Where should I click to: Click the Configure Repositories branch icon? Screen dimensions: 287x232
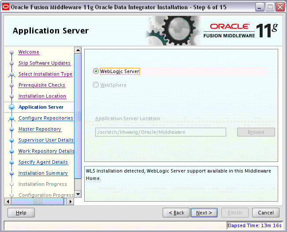[x=12, y=119]
